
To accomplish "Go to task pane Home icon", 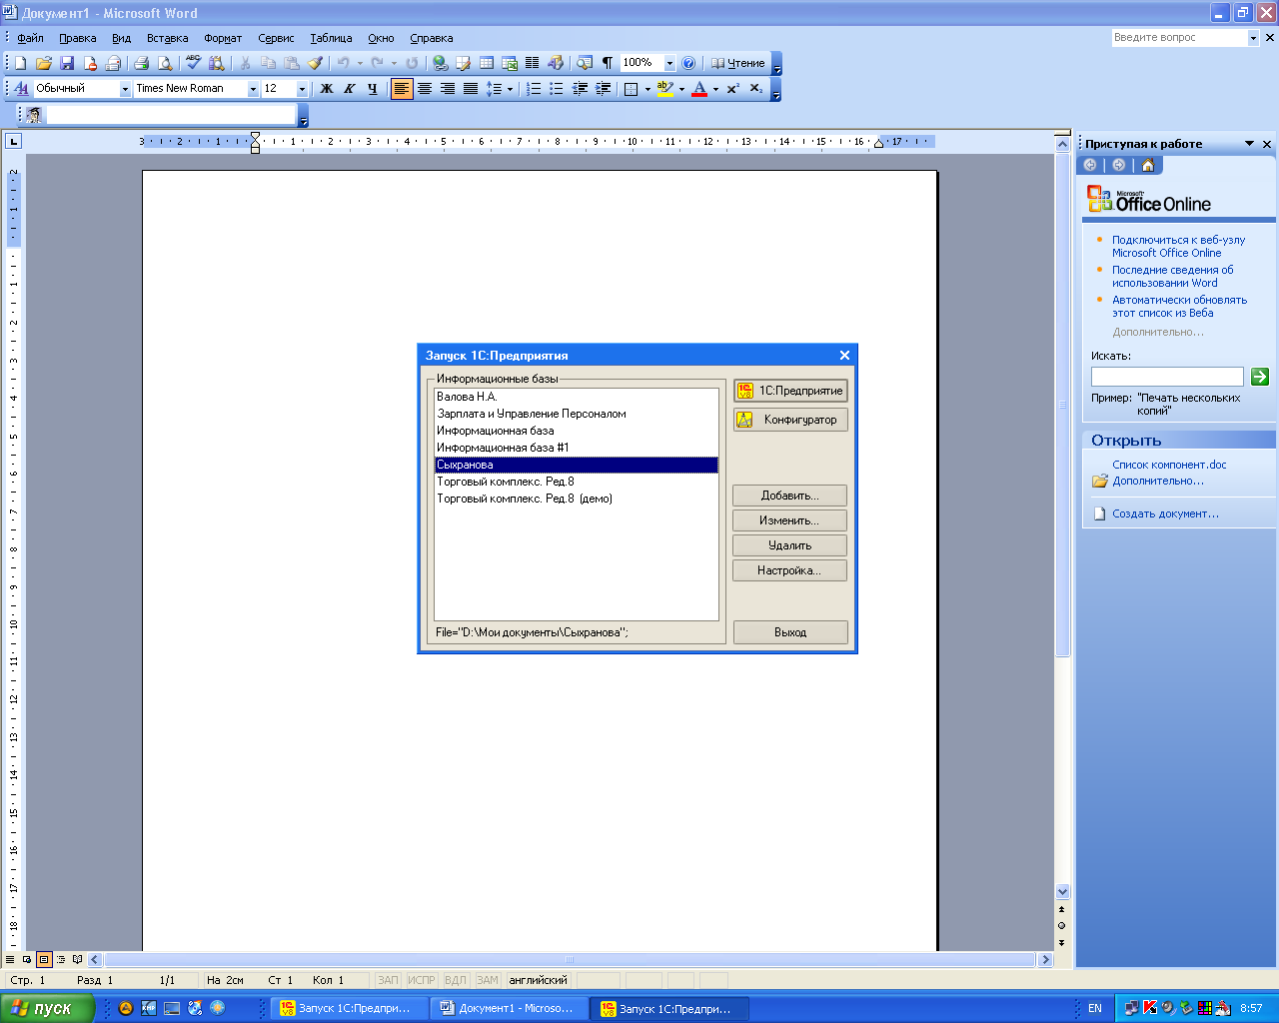I will coord(1148,165).
